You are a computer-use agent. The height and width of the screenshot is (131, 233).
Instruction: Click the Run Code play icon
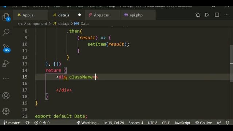click(207, 15)
